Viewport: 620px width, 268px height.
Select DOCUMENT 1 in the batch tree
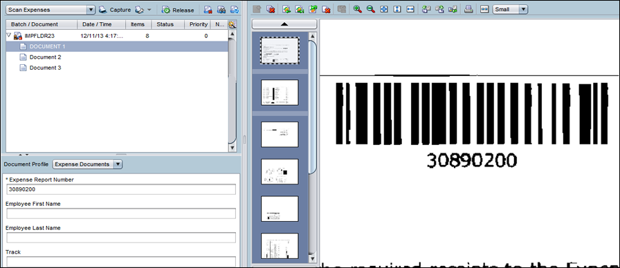pos(117,46)
